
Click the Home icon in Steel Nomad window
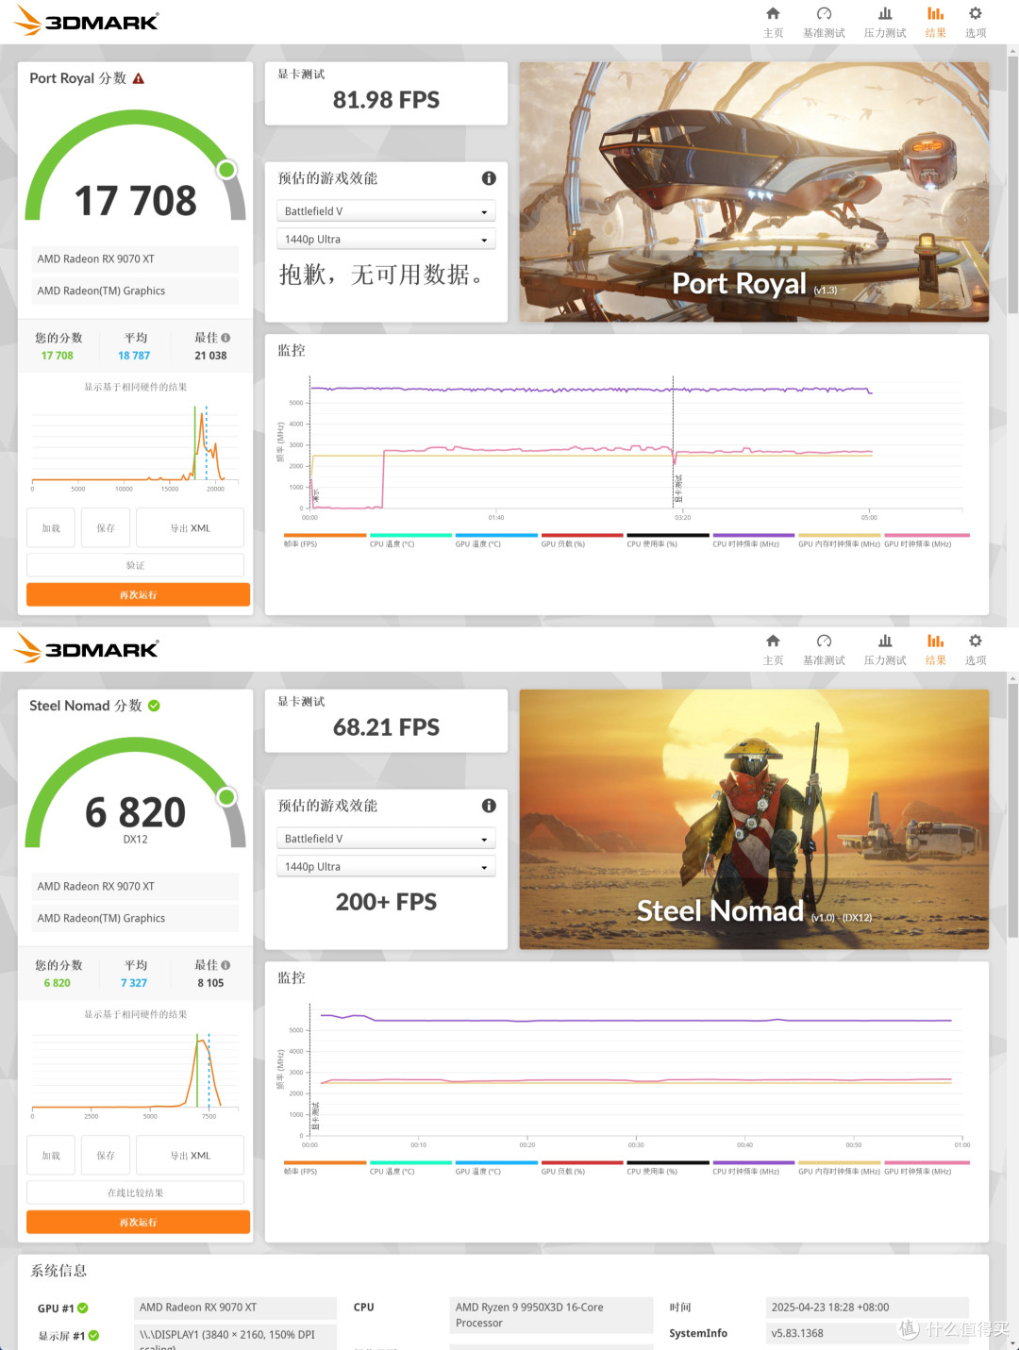(773, 641)
